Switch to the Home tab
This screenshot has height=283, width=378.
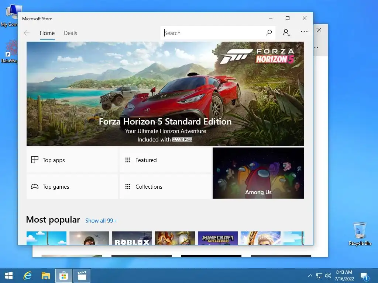[47, 33]
